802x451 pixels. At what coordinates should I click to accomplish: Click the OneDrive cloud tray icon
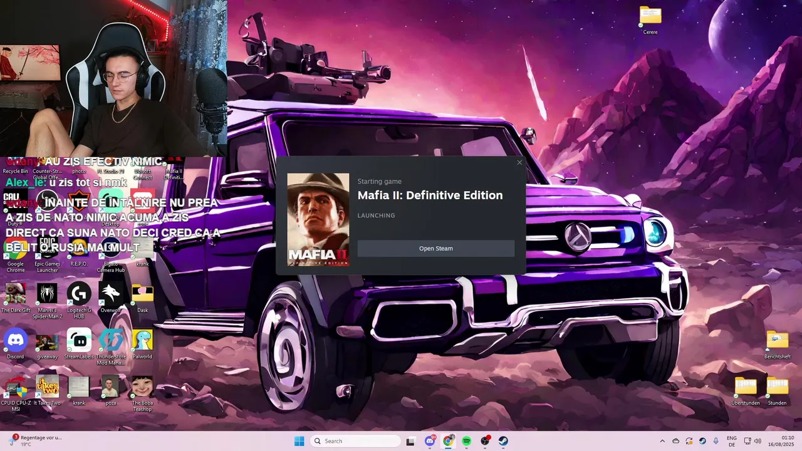click(x=675, y=441)
